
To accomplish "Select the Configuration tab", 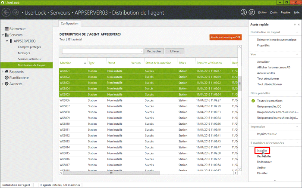I will point(69,23).
